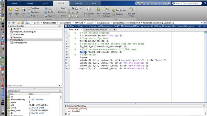Click the Breakpoints icon
Viewport: 207px width, 116px height.
pos(89,9)
